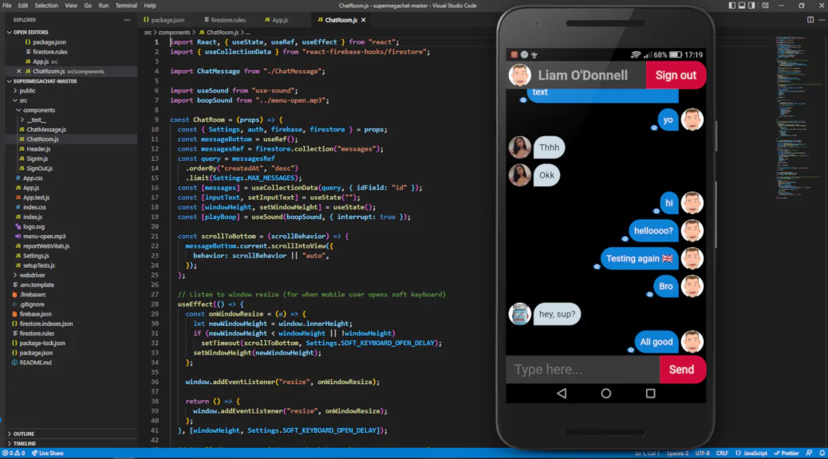
Task: Open ChatMessage.js in the file tree
Action: point(46,130)
